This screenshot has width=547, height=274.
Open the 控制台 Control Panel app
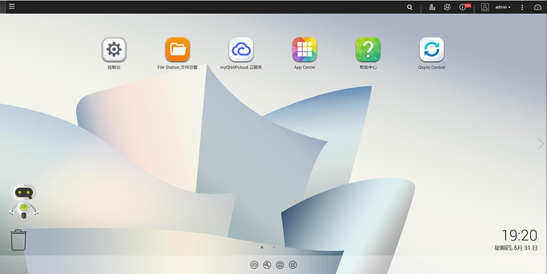(x=114, y=50)
